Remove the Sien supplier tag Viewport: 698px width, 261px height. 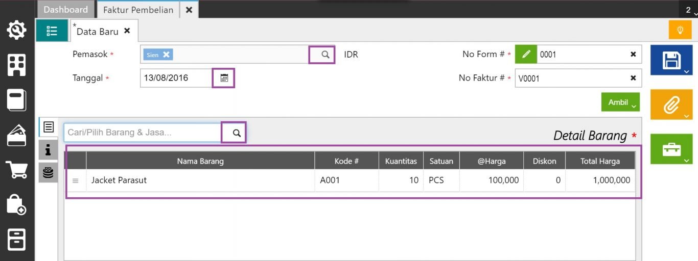tap(166, 55)
